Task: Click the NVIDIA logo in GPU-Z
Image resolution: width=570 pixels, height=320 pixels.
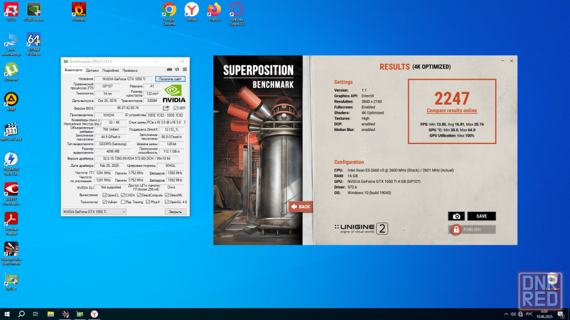Action: (174, 94)
